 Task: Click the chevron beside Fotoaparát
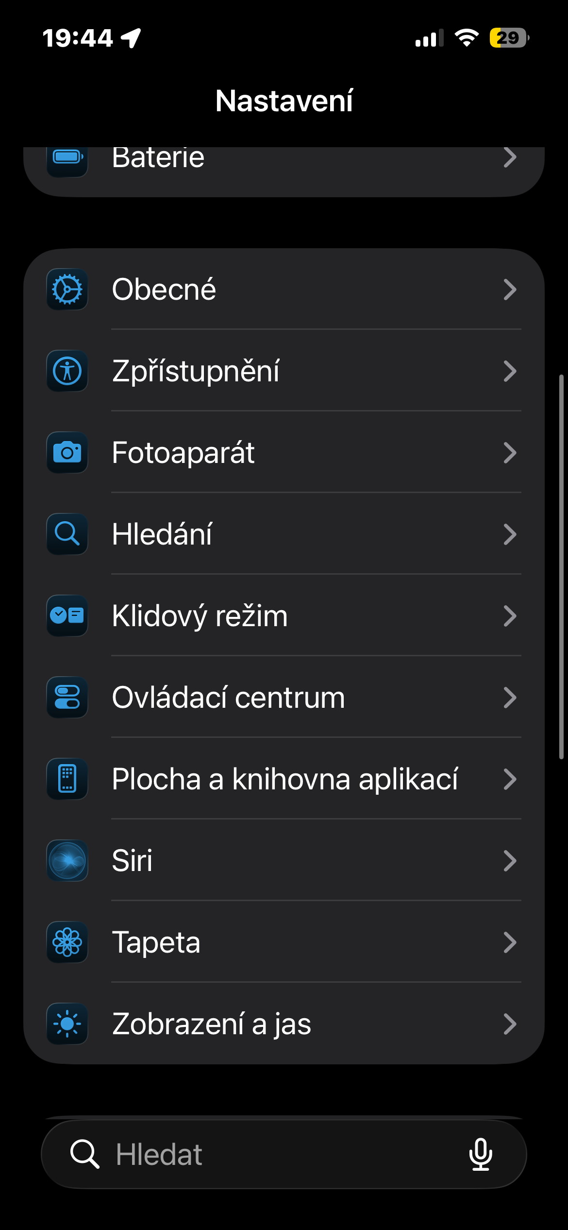pos(510,453)
